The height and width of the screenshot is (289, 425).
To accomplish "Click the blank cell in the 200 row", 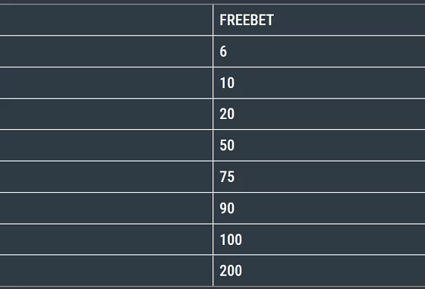I will [x=106, y=271].
